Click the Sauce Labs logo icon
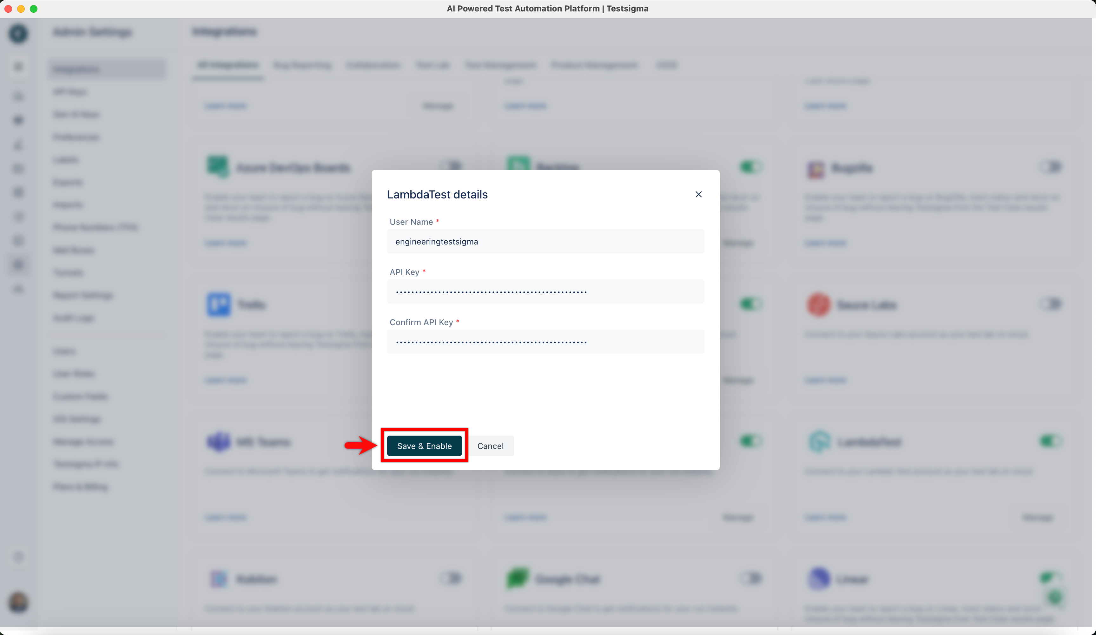The height and width of the screenshot is (635, 1096). coord(819,304)
